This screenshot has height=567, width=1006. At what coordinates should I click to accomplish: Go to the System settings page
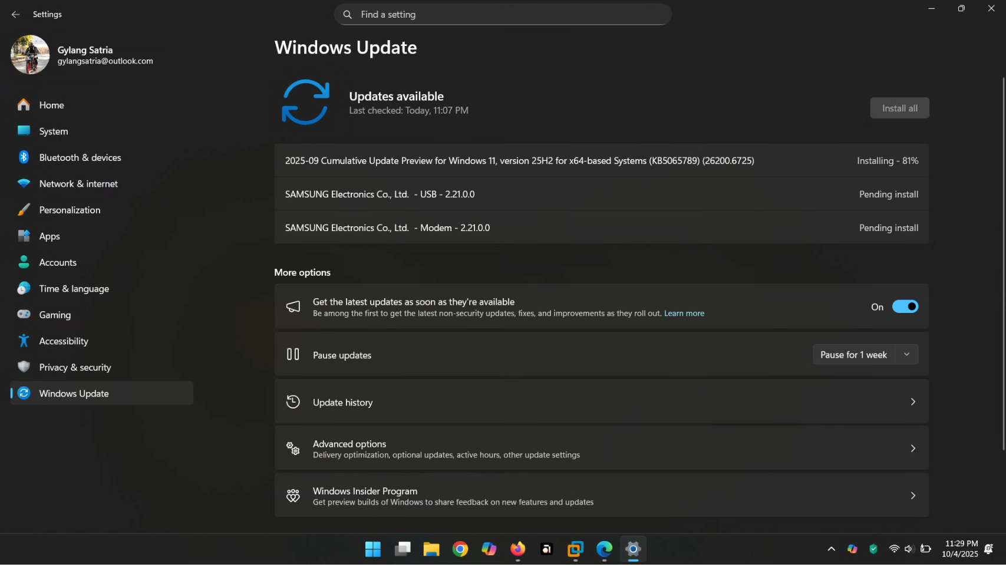54,131
